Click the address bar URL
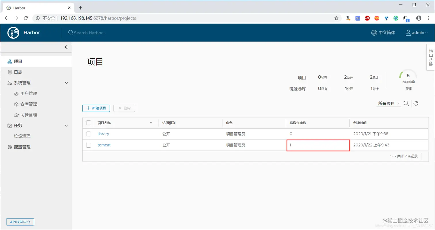 [98, 18]
